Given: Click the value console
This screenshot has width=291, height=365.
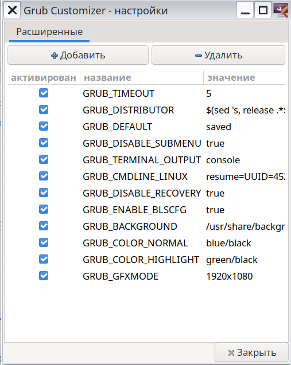Looking at the screenshot, I should point(223,160).
